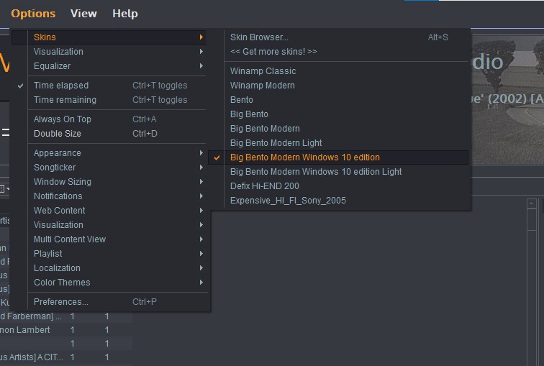544x366 pixels.
Task: Expand the Localization submenu
Action: [109, 268]
